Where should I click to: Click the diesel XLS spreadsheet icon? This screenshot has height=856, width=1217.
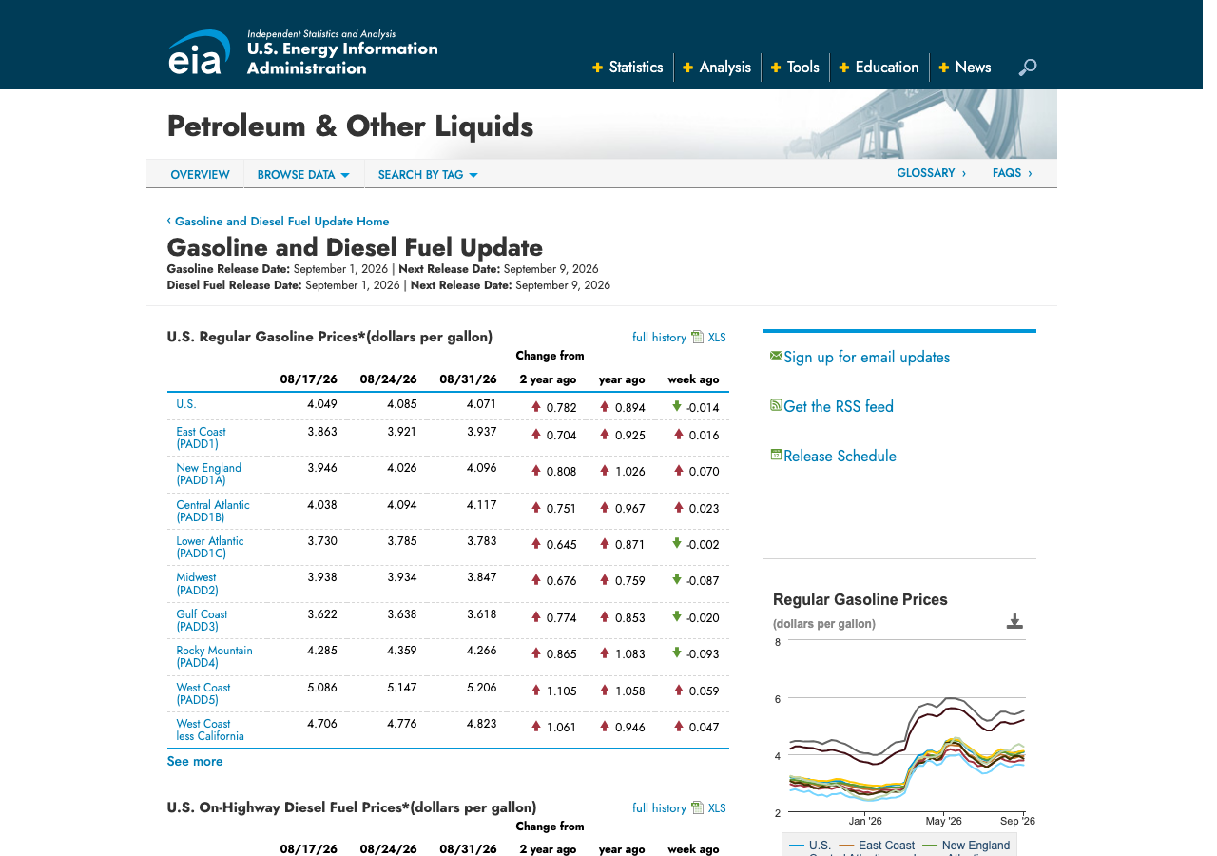[697, 807]
